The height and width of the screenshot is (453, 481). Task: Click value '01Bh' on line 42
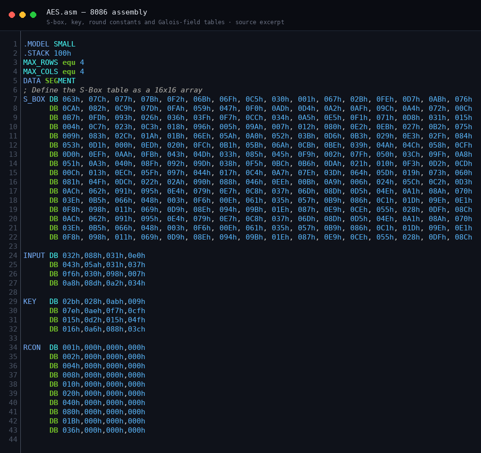71,421
